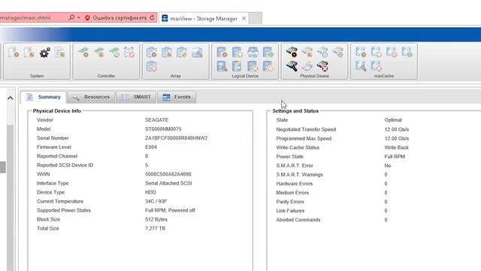Click block size value 512 Bytes
This screenshot has width=481, height=271.
[156, 219]
